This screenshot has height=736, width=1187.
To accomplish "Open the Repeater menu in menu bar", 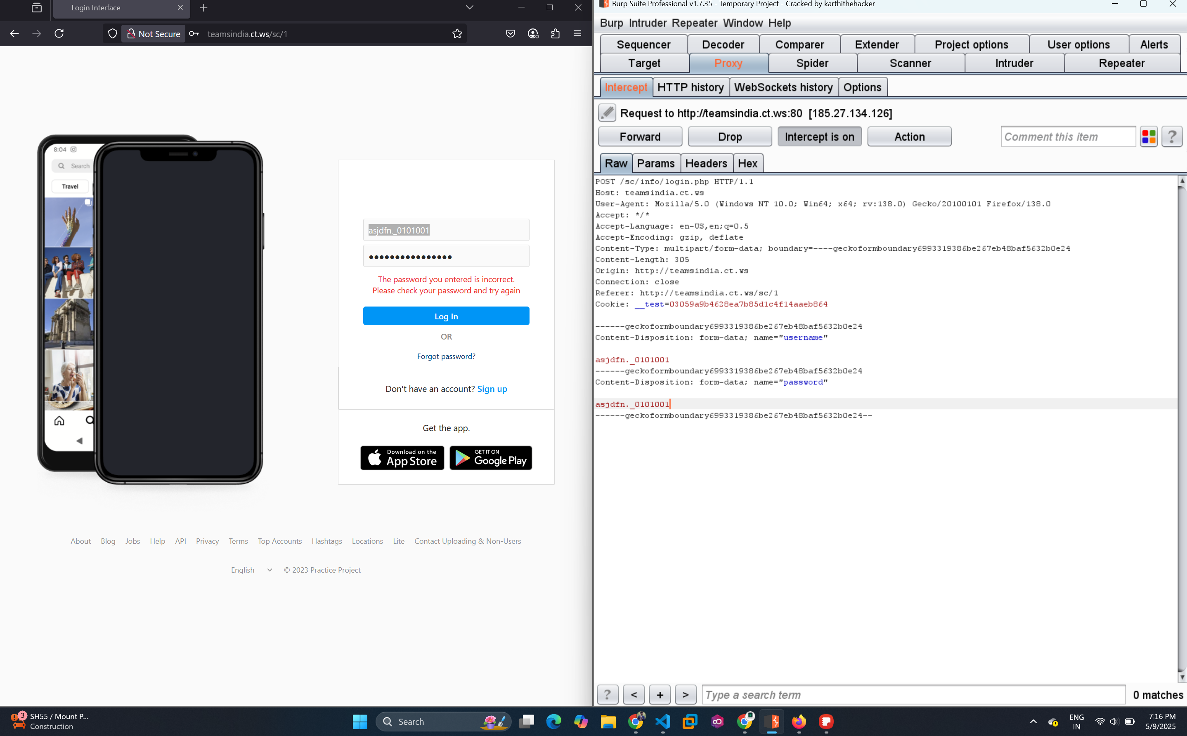I will coord(694,23).
